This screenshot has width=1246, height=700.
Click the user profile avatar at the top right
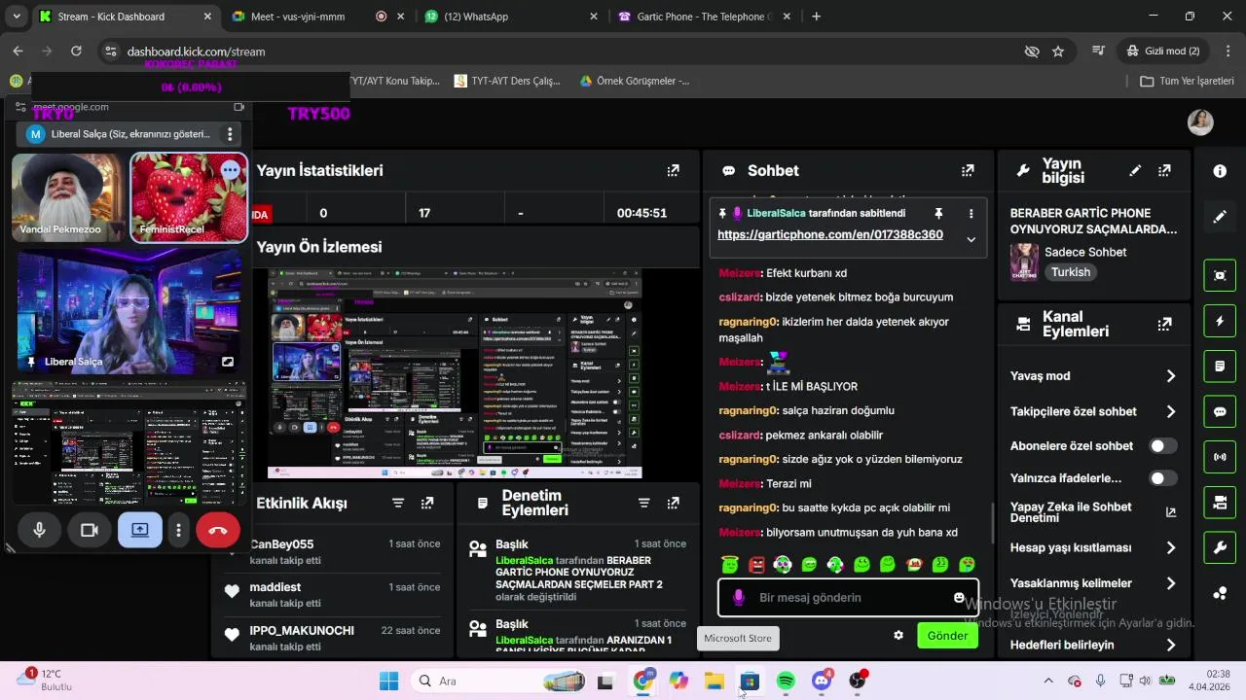tap(1200, 122)
